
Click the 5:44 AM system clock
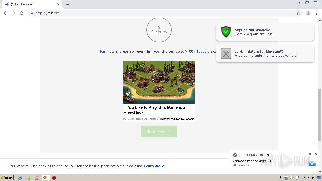click(309, 178)
